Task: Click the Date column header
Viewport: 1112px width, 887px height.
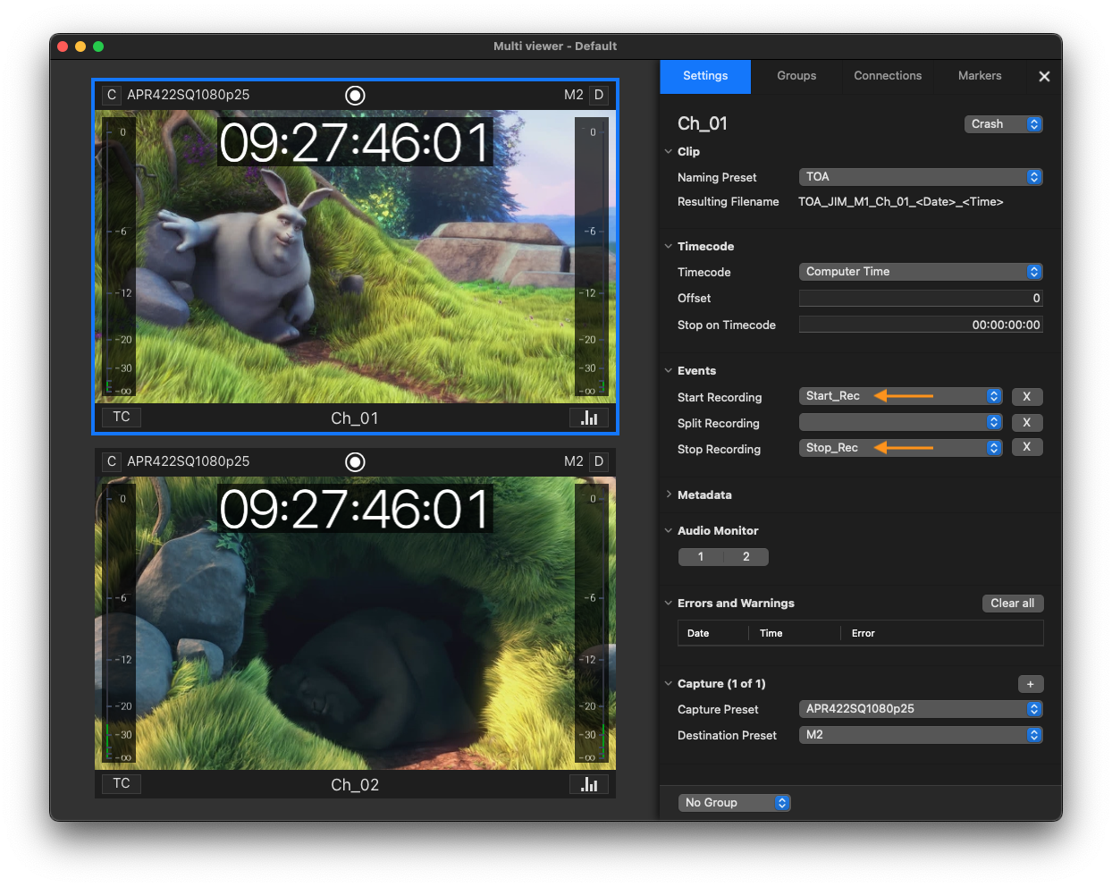Action: (698, 633)
